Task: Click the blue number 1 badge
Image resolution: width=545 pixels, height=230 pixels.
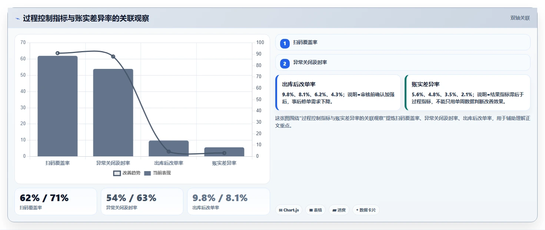Action: pyautogui.click(x=285, y=44)
